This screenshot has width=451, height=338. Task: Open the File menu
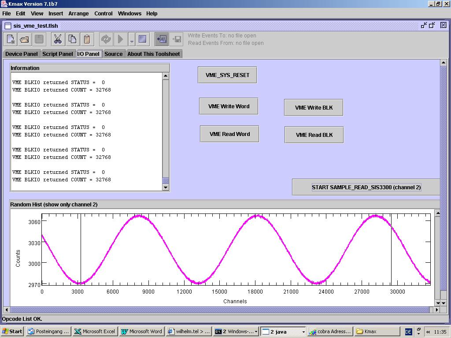6,14
